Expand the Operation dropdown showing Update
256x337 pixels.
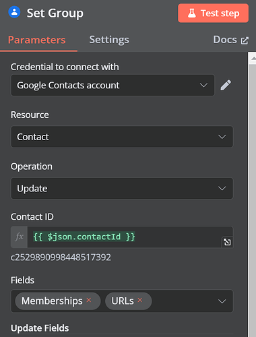[122, 188]
